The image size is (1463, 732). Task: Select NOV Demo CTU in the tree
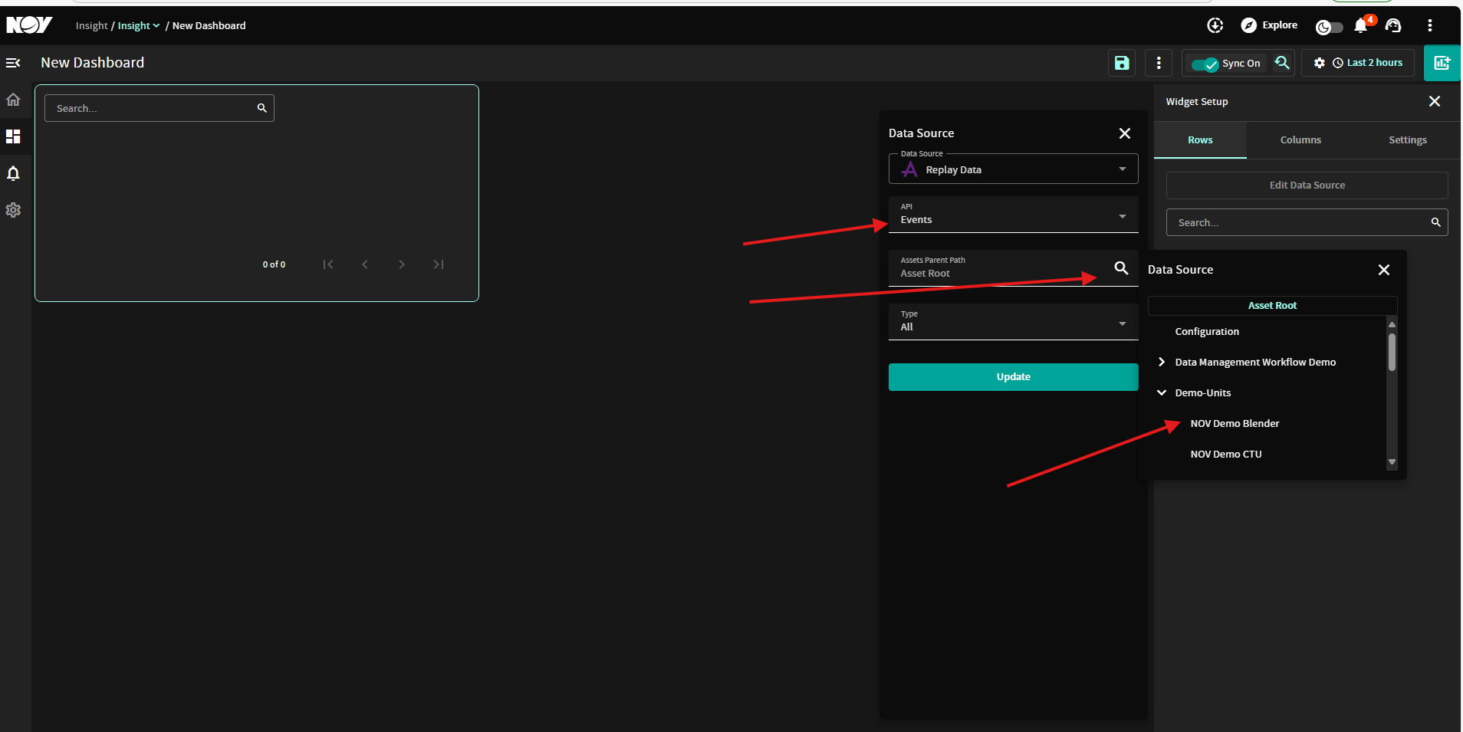(x=1225, y=454)
